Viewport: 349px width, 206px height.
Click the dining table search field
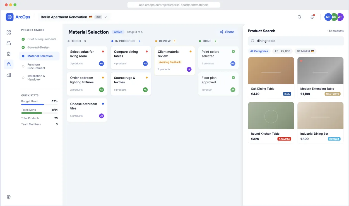(296, 41)
